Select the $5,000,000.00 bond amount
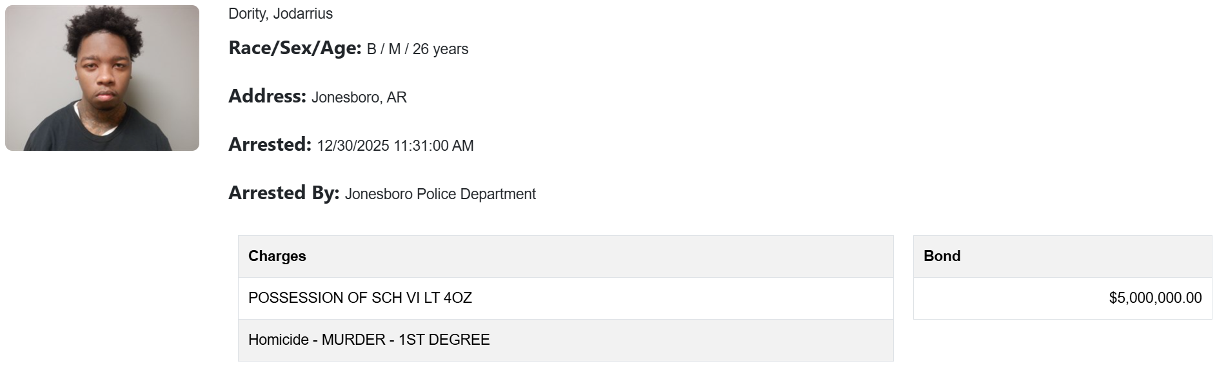This screenshot has height=368, width=1217. 1155,298
